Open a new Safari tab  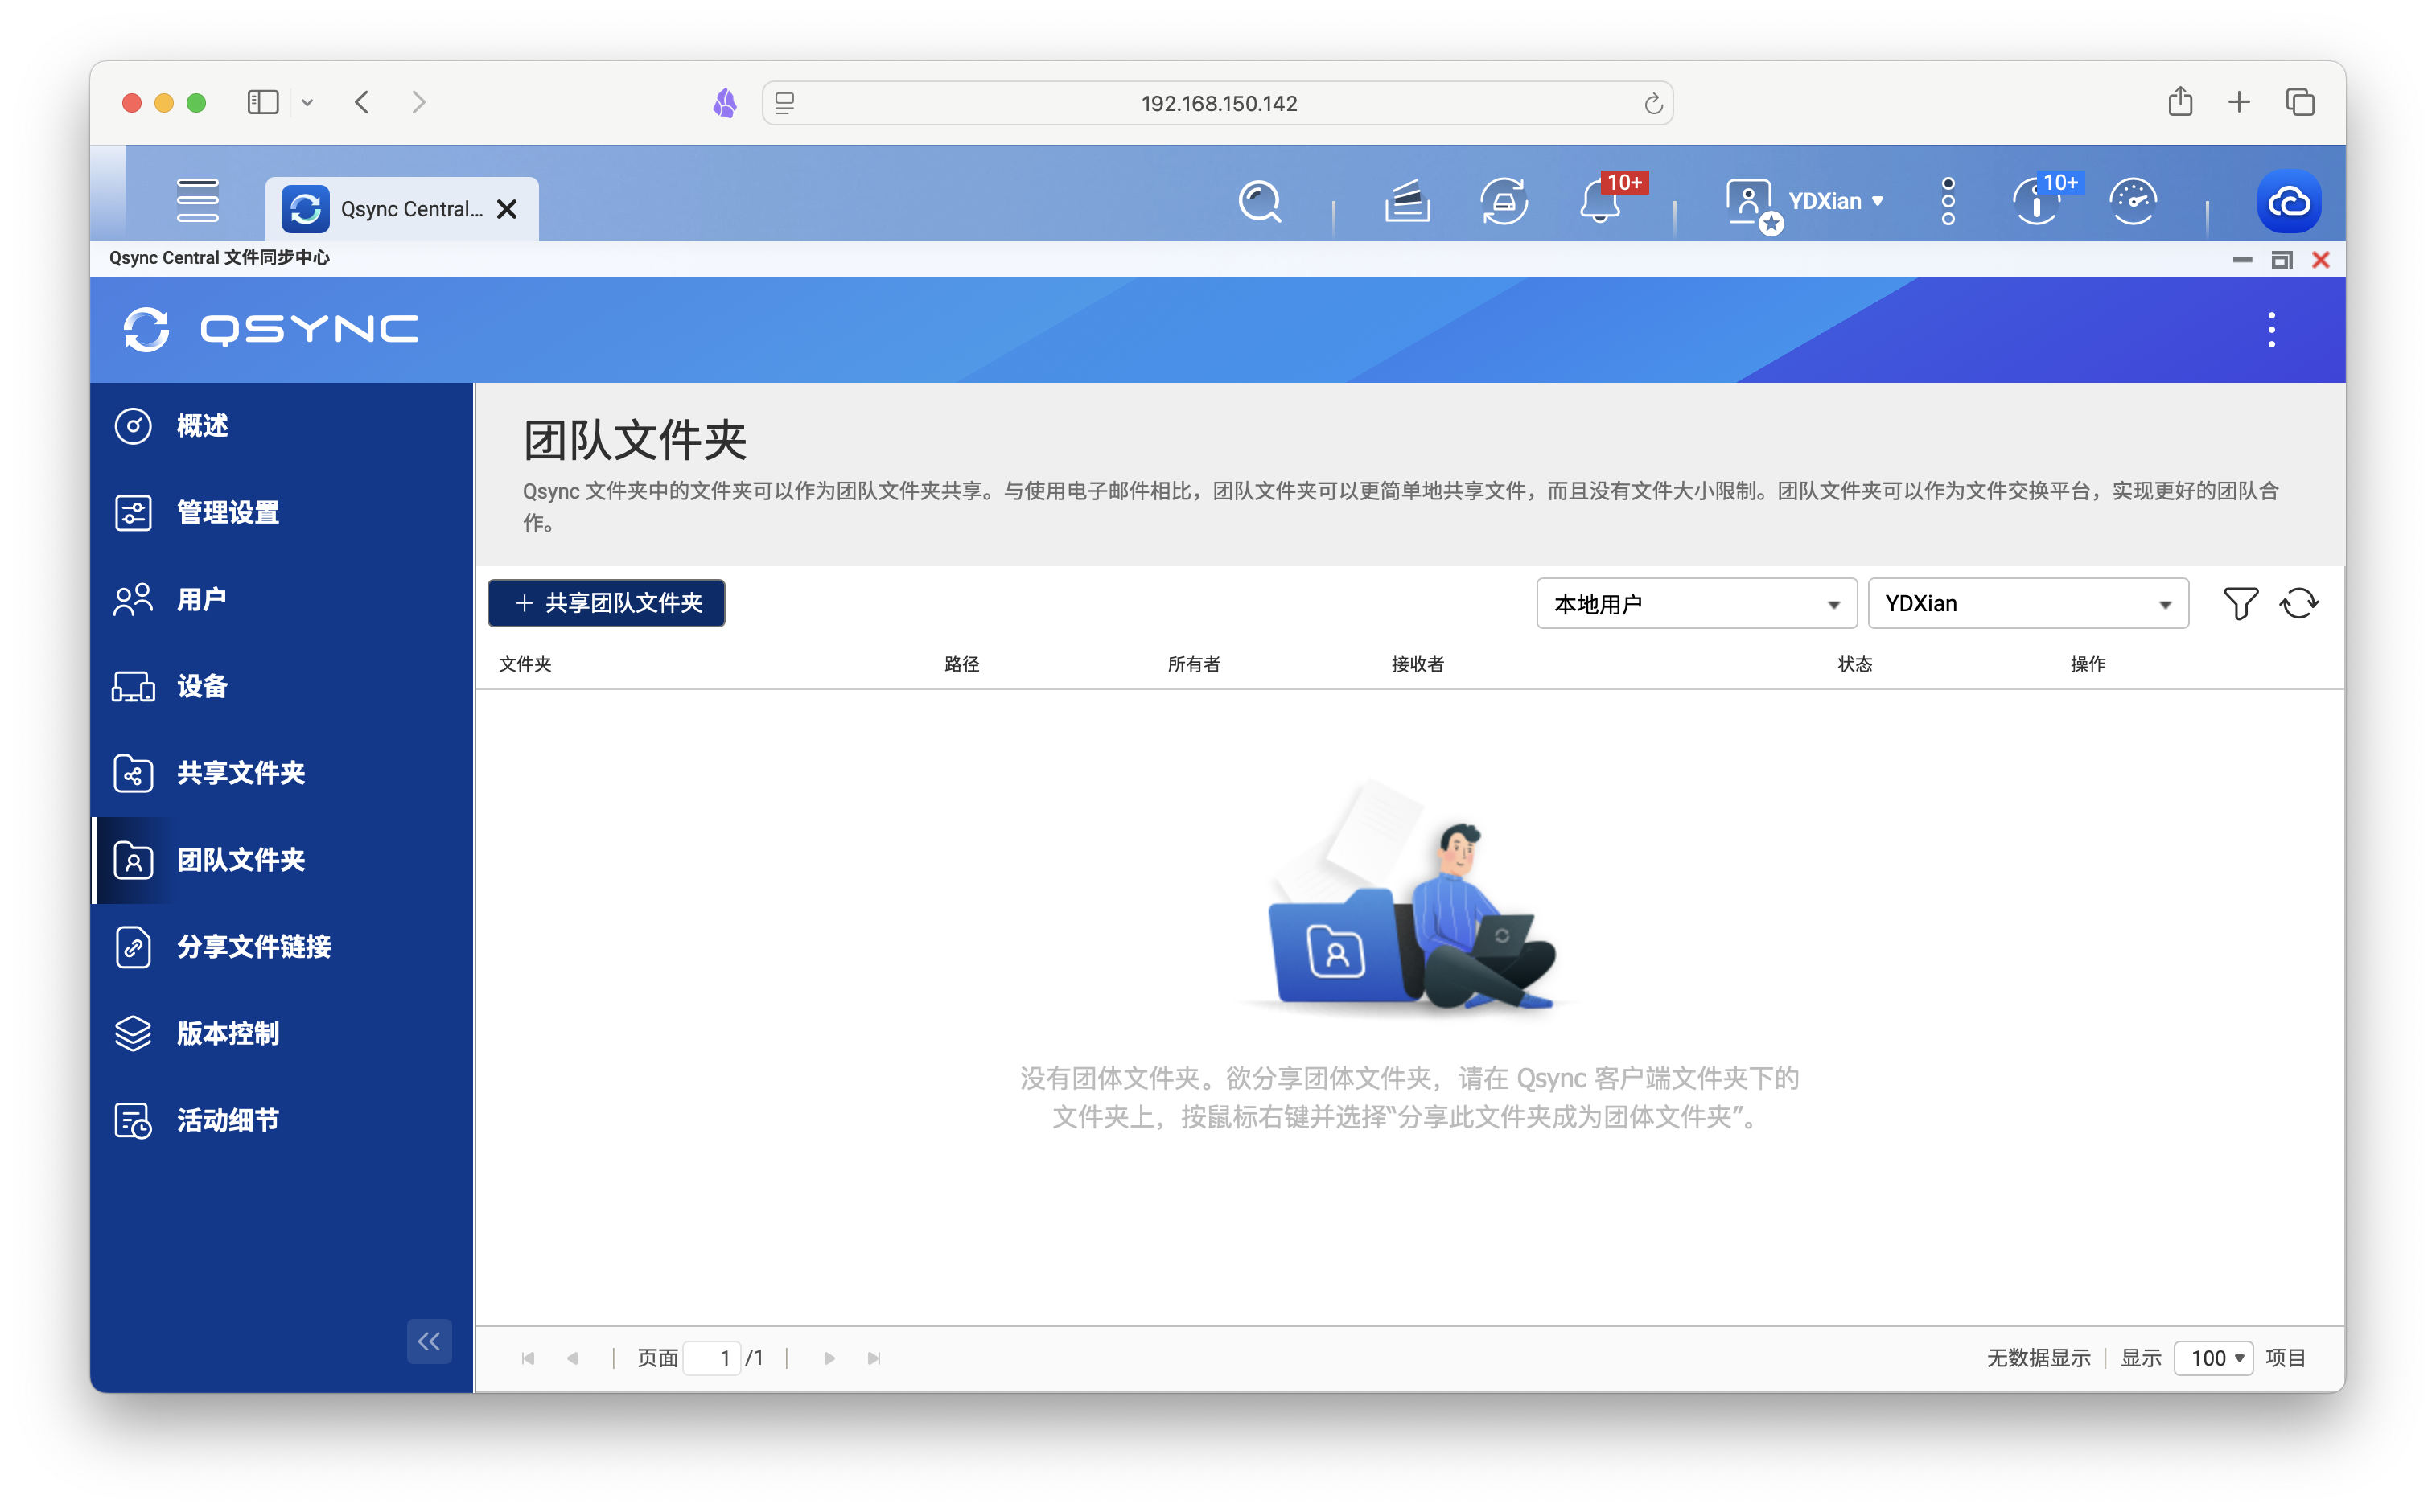click(x=2239, y=102)
